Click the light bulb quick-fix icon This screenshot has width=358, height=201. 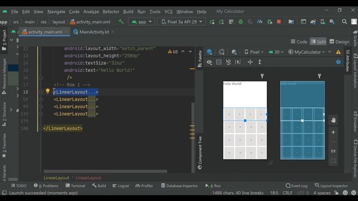click(x=48, y=91)
